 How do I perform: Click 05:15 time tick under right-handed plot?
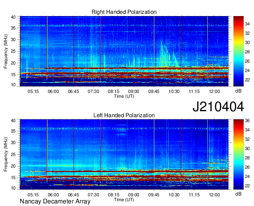pos(33,91)
